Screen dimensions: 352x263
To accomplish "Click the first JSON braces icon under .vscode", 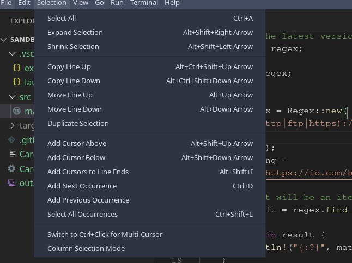I will click(16, 68).
